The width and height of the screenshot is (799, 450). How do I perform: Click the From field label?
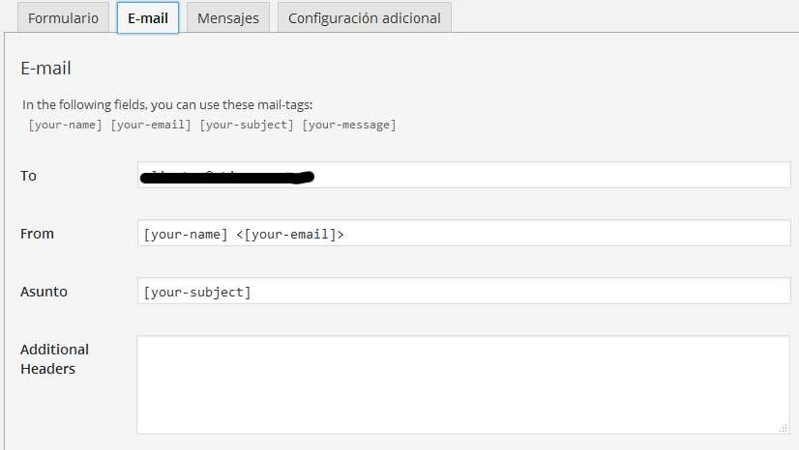(x=37, y=234)
